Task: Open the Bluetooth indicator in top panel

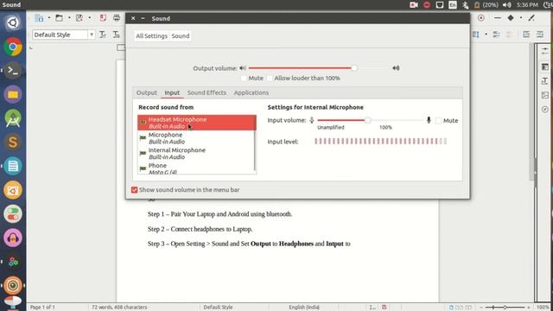Action: [x=466, y=5]
